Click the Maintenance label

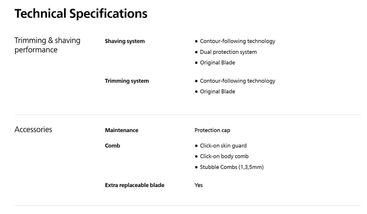(121, 130)
